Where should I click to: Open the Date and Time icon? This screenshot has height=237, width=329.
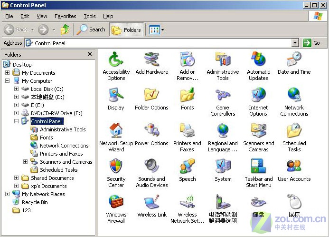click(x=294, y=59)
